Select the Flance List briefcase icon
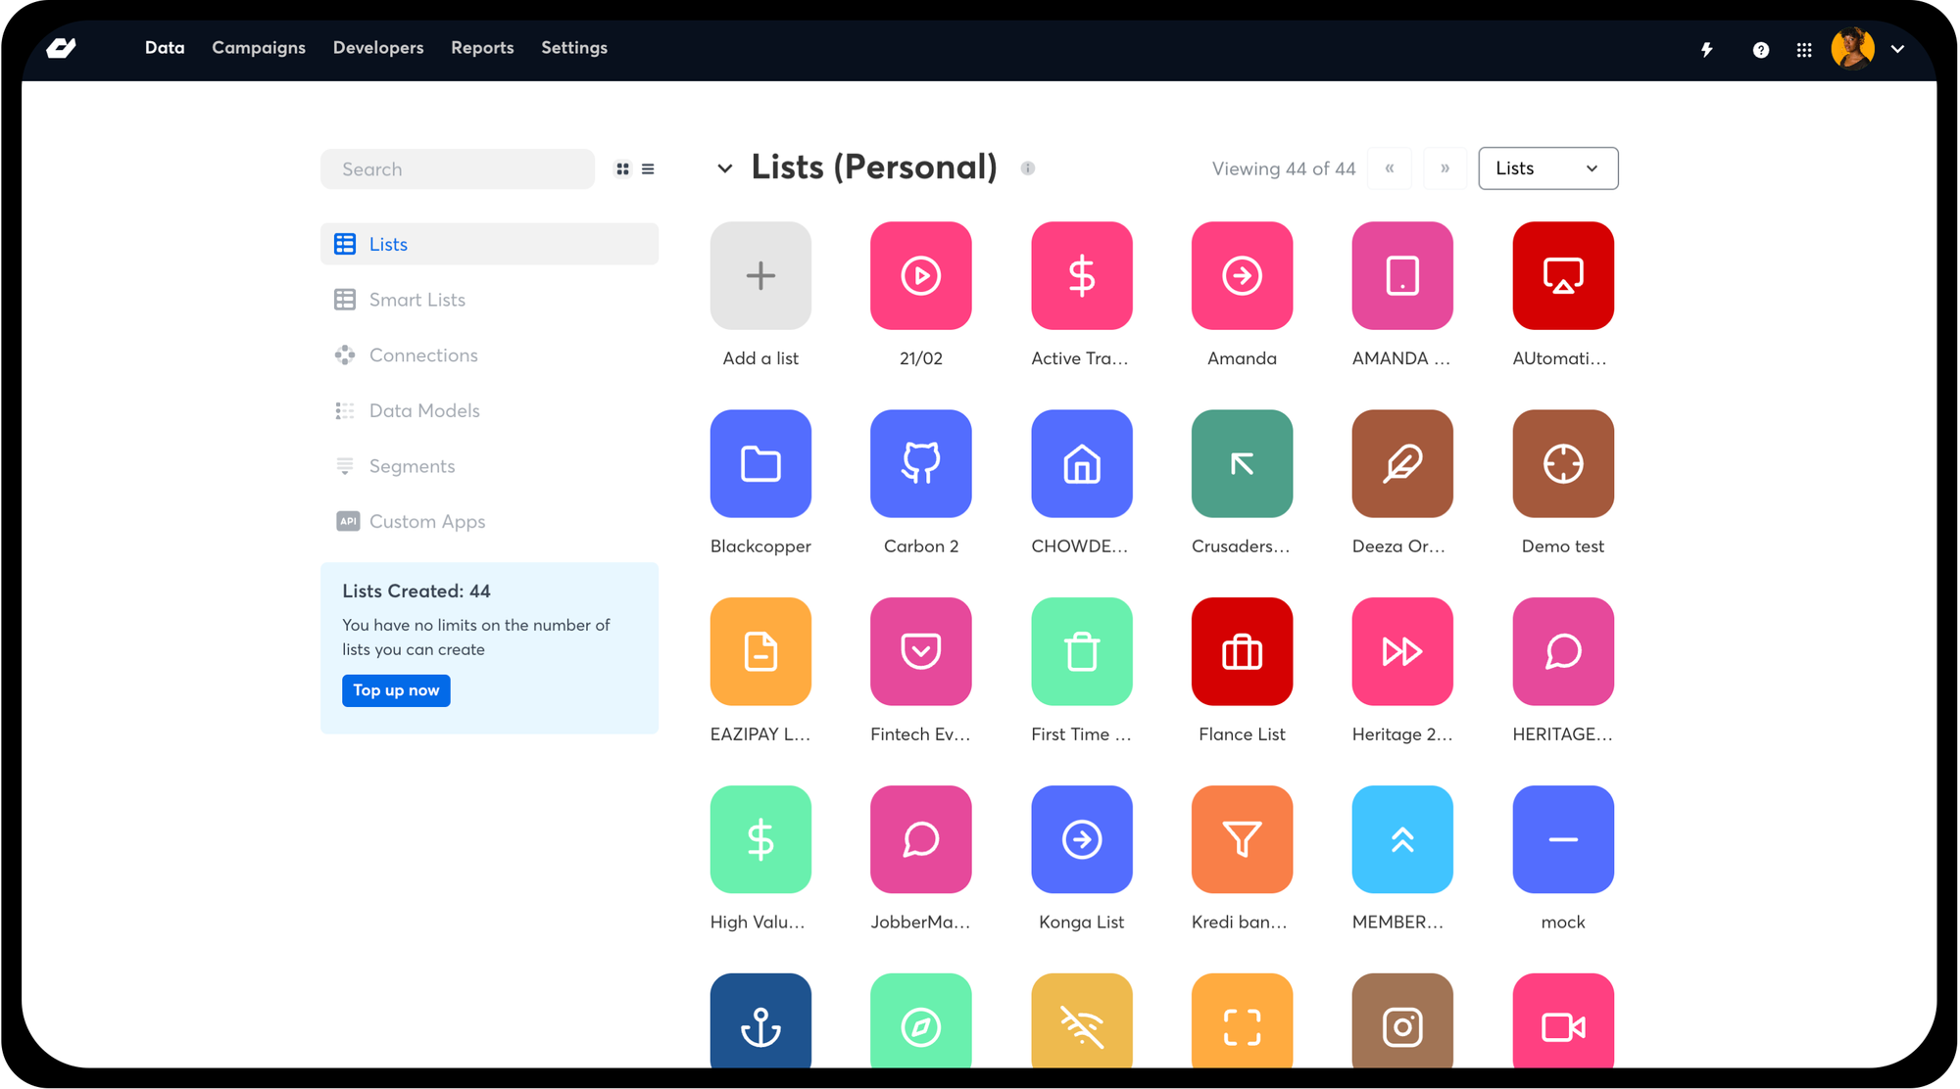1960x1089 pixels. (x=1241, y=652)
